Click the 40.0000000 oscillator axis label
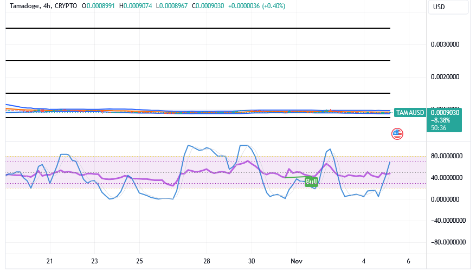 (447, 178)
